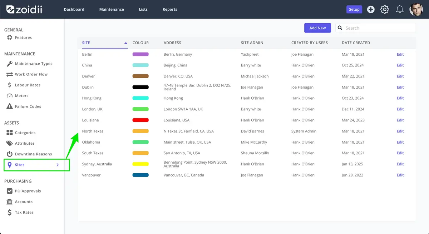Click the Sites location pin icon
The width and height of the screenshot is (429, 234).
pyautogui.click(x=10, y=165)
